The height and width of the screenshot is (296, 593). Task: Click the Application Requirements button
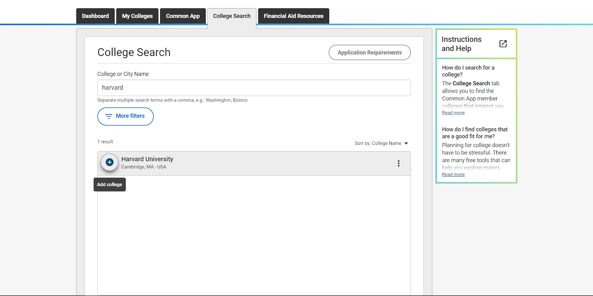click(370, 53)
